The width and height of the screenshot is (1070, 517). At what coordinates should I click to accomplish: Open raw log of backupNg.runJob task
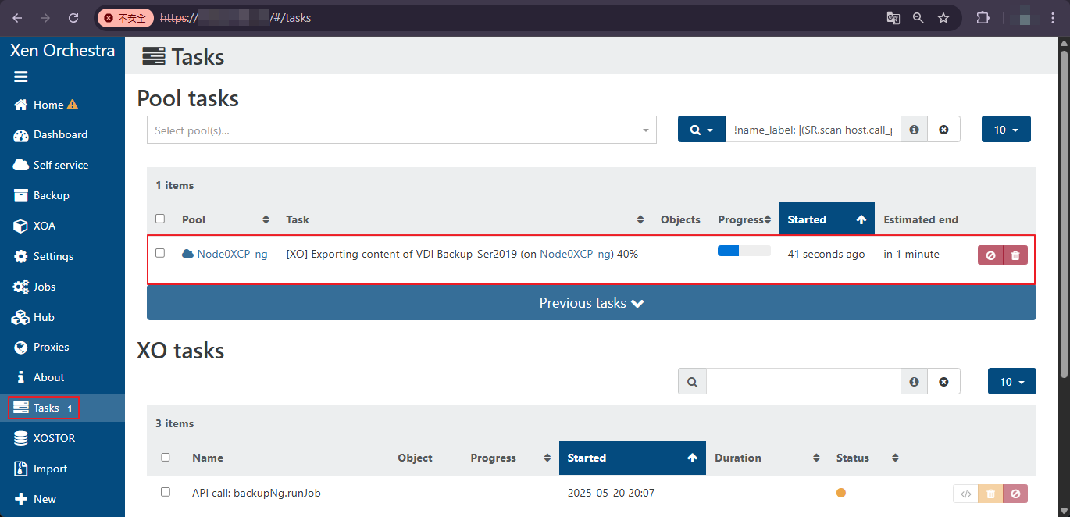[x=965, y=494]
